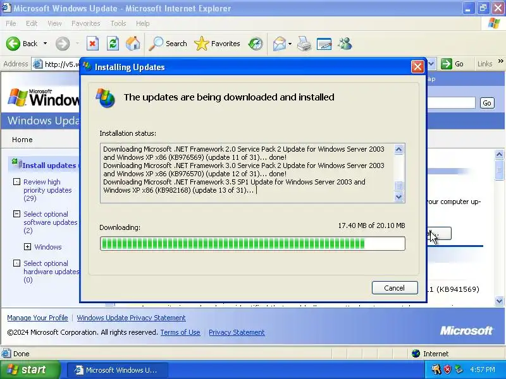Screen dimensions: 506x379
Task: Open the History clock icon
Action: tap(256, 44)
